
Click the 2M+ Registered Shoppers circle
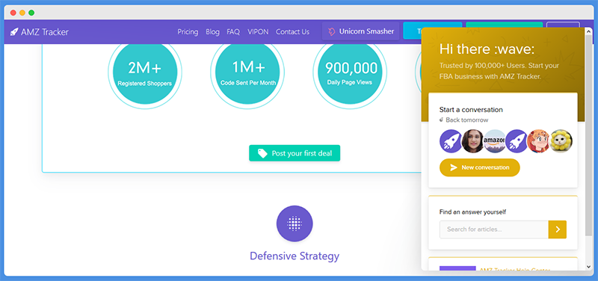pos(144,72)
